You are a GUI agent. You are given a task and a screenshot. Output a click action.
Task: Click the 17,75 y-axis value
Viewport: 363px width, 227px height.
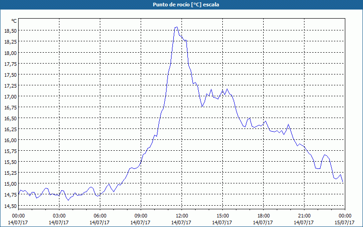10,64
